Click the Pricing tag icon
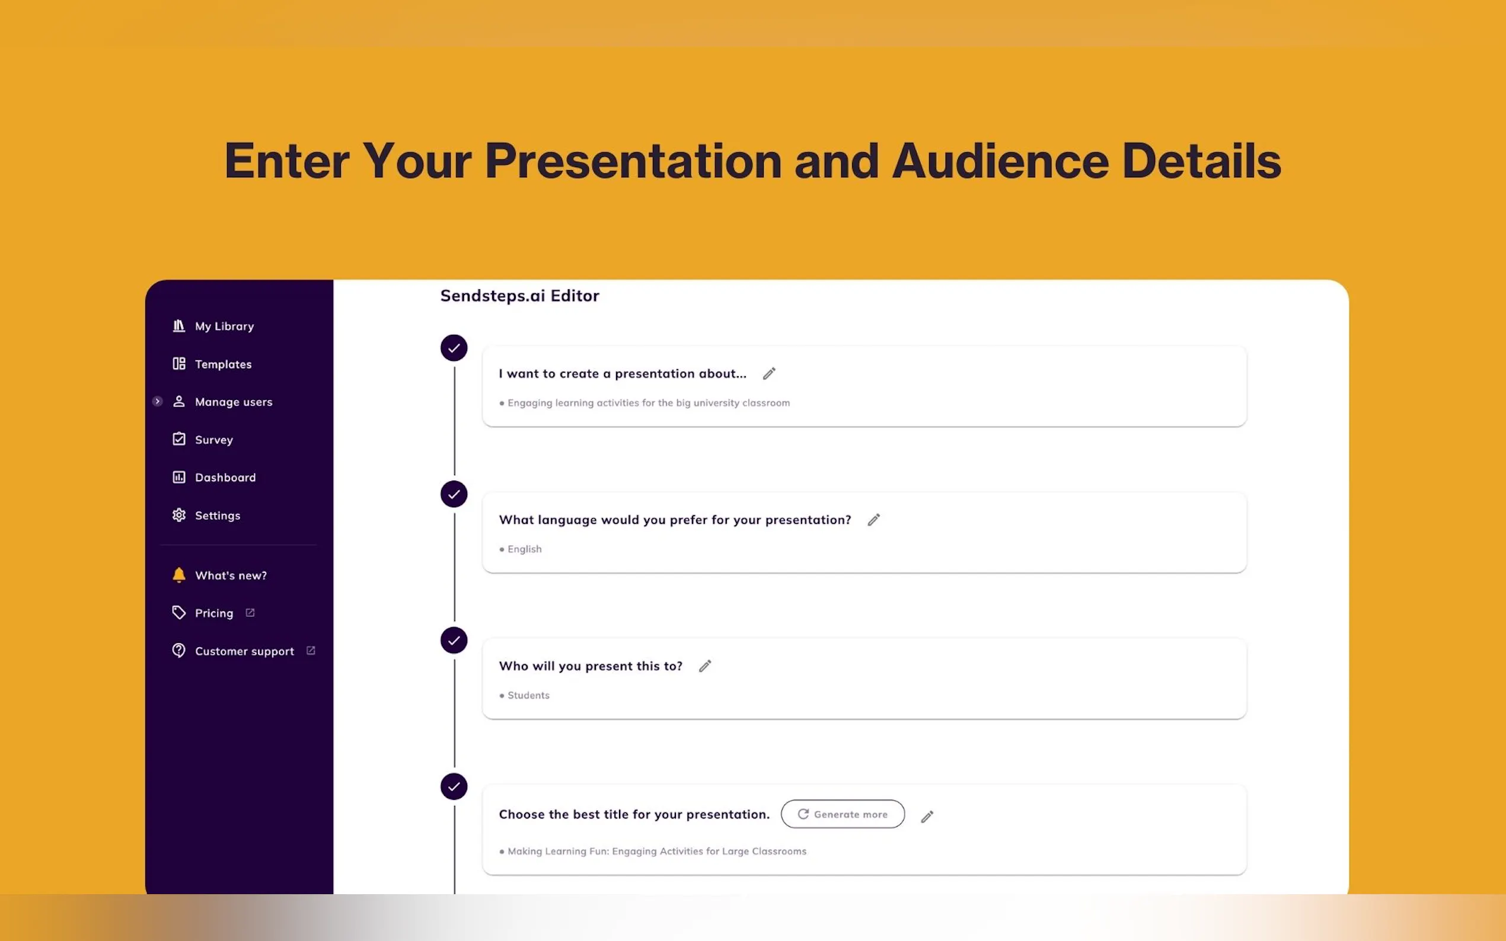Image resolution: width=1506 pixels, height=941 pixels. click(178, 612)
